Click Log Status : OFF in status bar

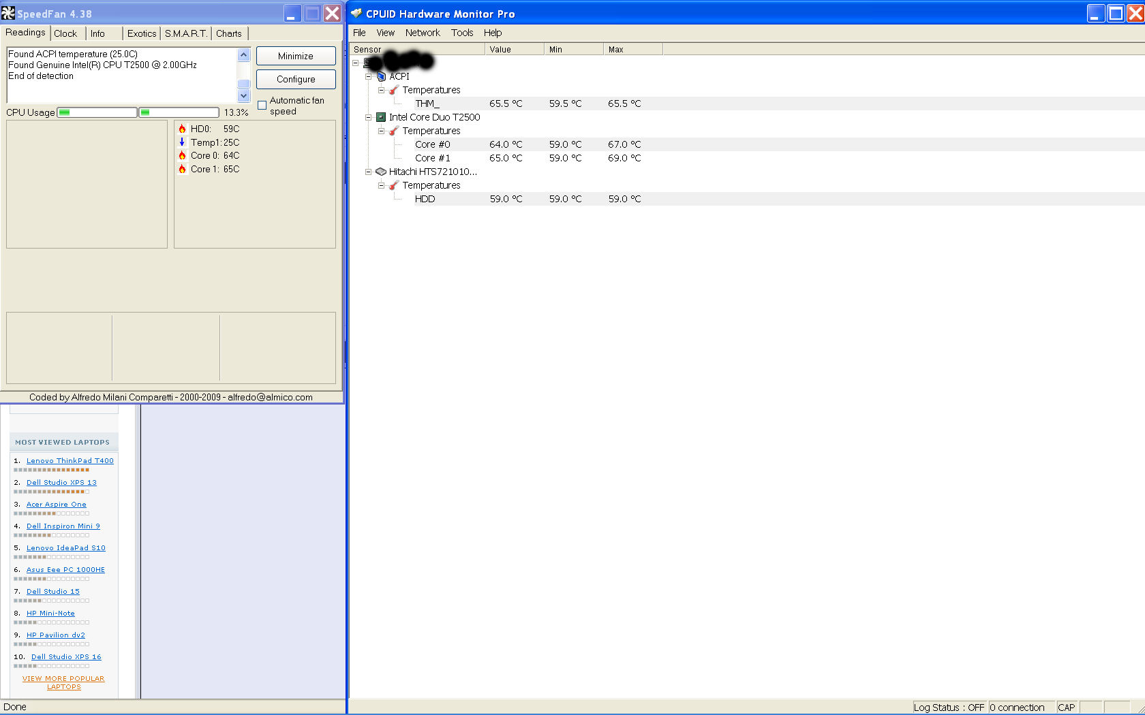click(949, 708)
